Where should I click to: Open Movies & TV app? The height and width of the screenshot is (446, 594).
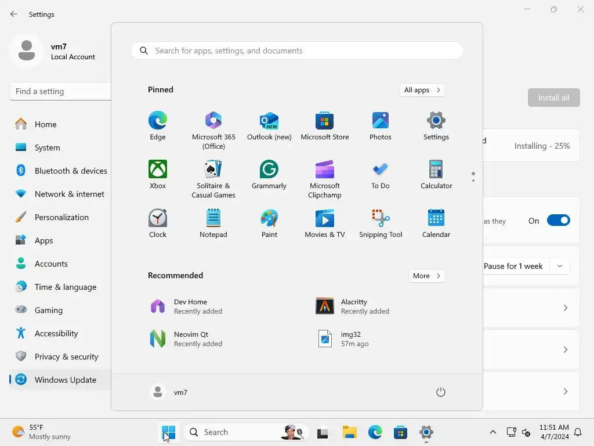point(325,224)
